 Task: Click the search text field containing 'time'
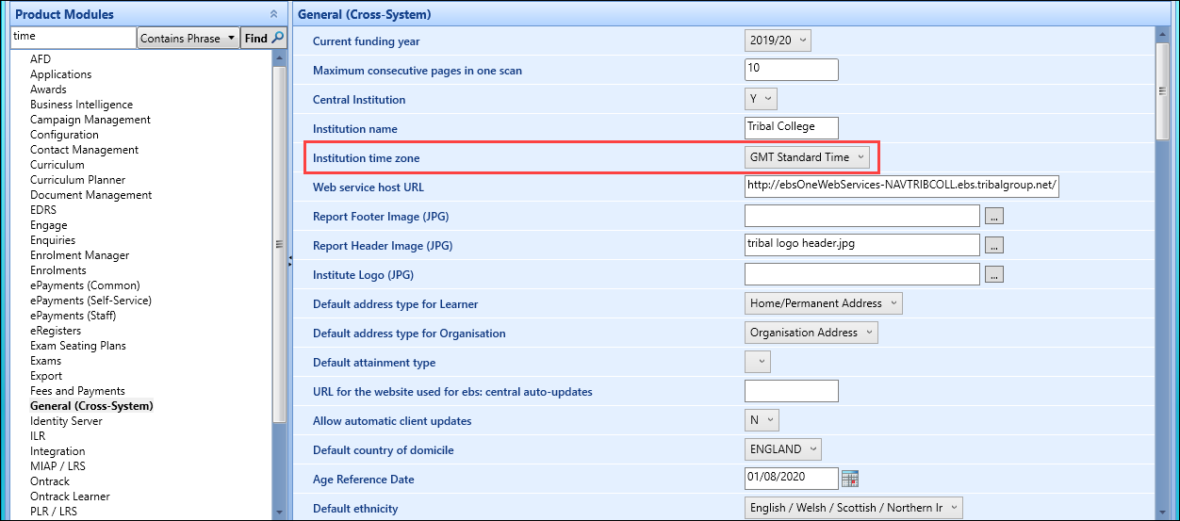pyautogui.click(x=73, y=38)
